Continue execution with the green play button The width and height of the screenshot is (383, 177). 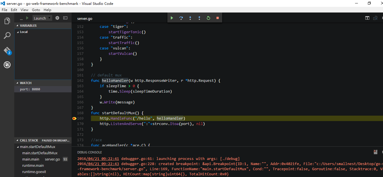172,18
